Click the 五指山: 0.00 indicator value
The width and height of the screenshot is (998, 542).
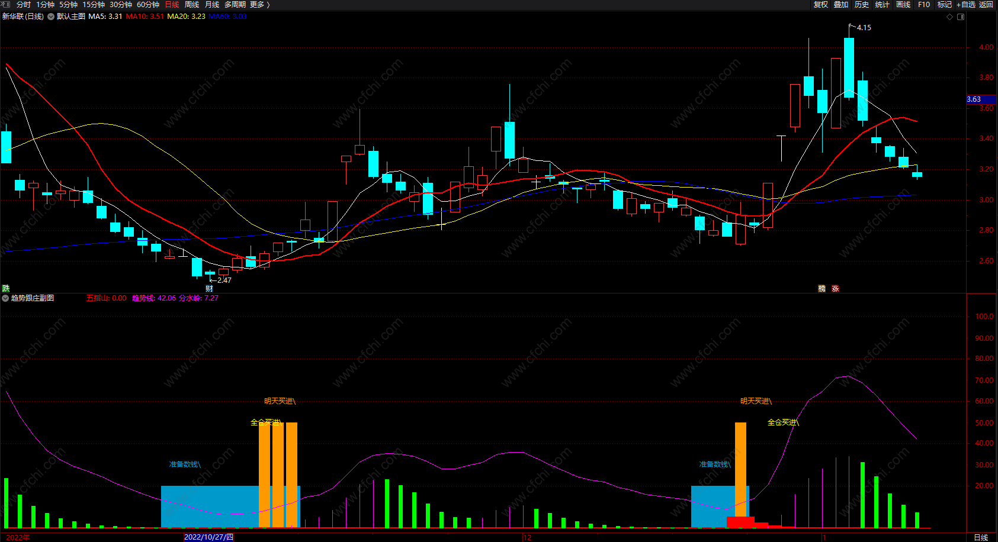[107, 298]
